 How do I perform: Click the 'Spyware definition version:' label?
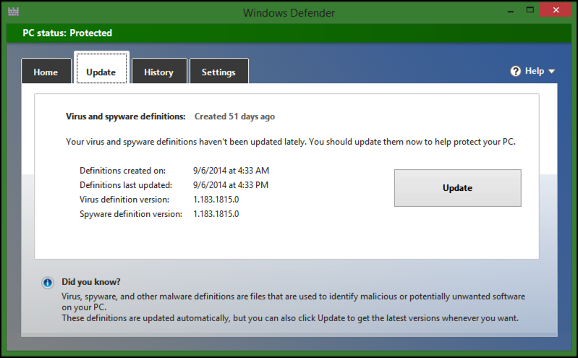pos(131,214)
